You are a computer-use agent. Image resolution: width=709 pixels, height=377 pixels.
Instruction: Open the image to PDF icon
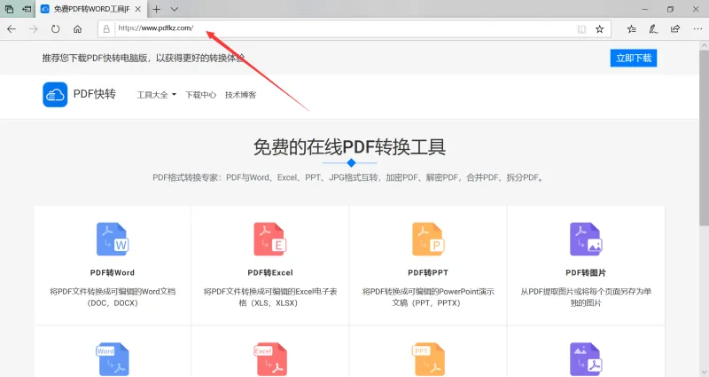[x=586, y=359]
